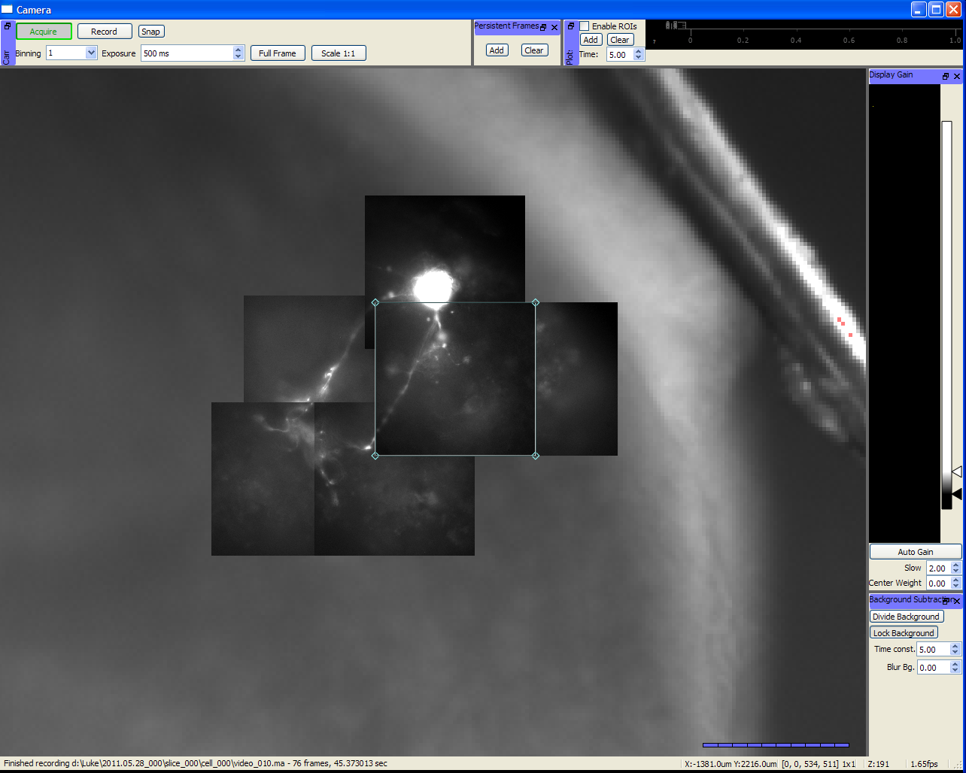The image size is (966, 773).
Task: Increase Exposure with up arrow
Action: [238, 50]
